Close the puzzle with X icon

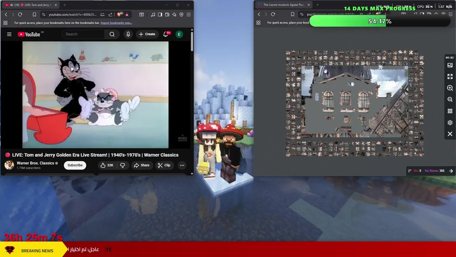(450, 134)
